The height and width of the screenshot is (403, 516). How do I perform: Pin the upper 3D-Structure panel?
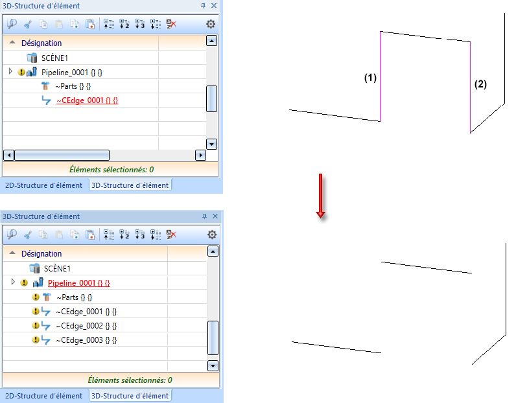(203, 6)
